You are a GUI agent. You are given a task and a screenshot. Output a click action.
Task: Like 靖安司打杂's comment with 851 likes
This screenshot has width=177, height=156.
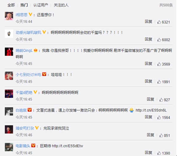tap(161, 135)
